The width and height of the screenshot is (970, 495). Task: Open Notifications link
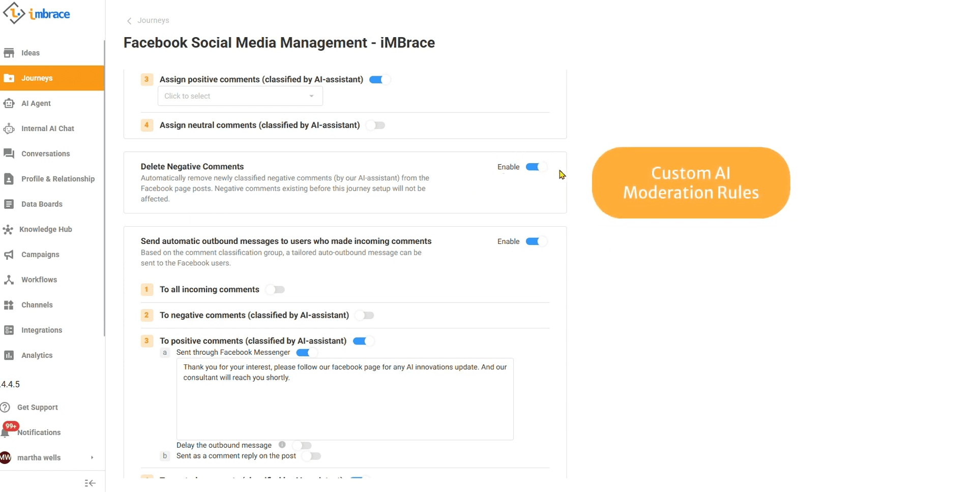[x=39, y=432]
